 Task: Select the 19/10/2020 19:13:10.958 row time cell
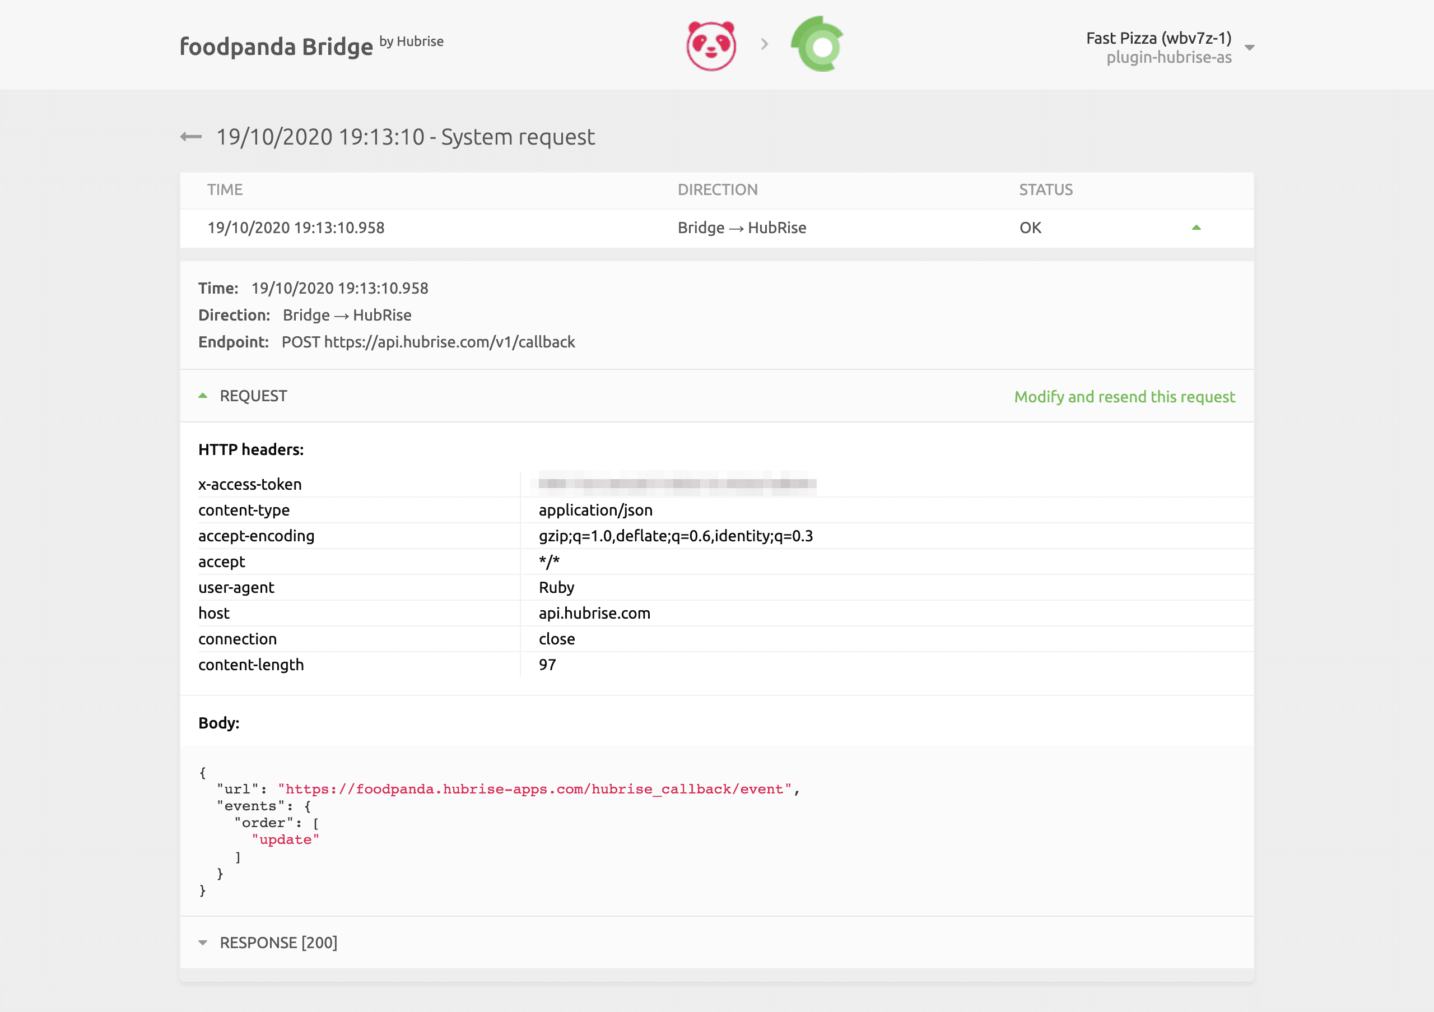pos(296,228)
